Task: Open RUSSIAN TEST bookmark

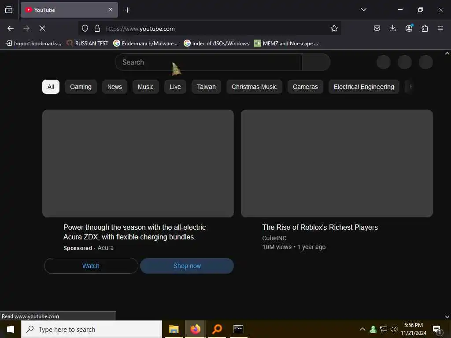Action: (x=88, y=44)
